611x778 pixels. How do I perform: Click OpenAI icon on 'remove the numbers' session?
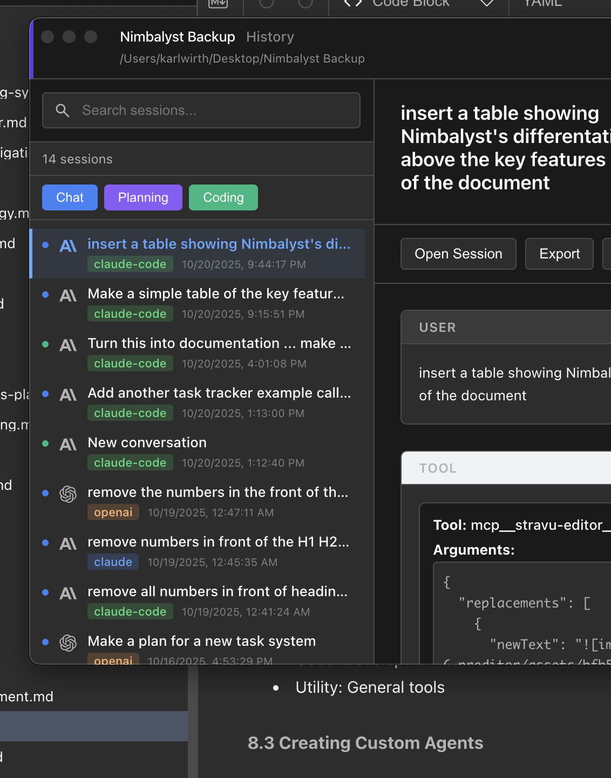pos(68,494)
